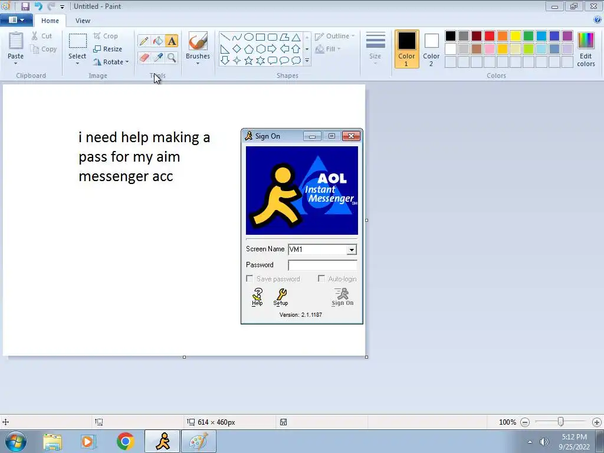Click the Undo arrow in quick access toolbar
This screenshot has width=604, height=453.
pos(38,6)
